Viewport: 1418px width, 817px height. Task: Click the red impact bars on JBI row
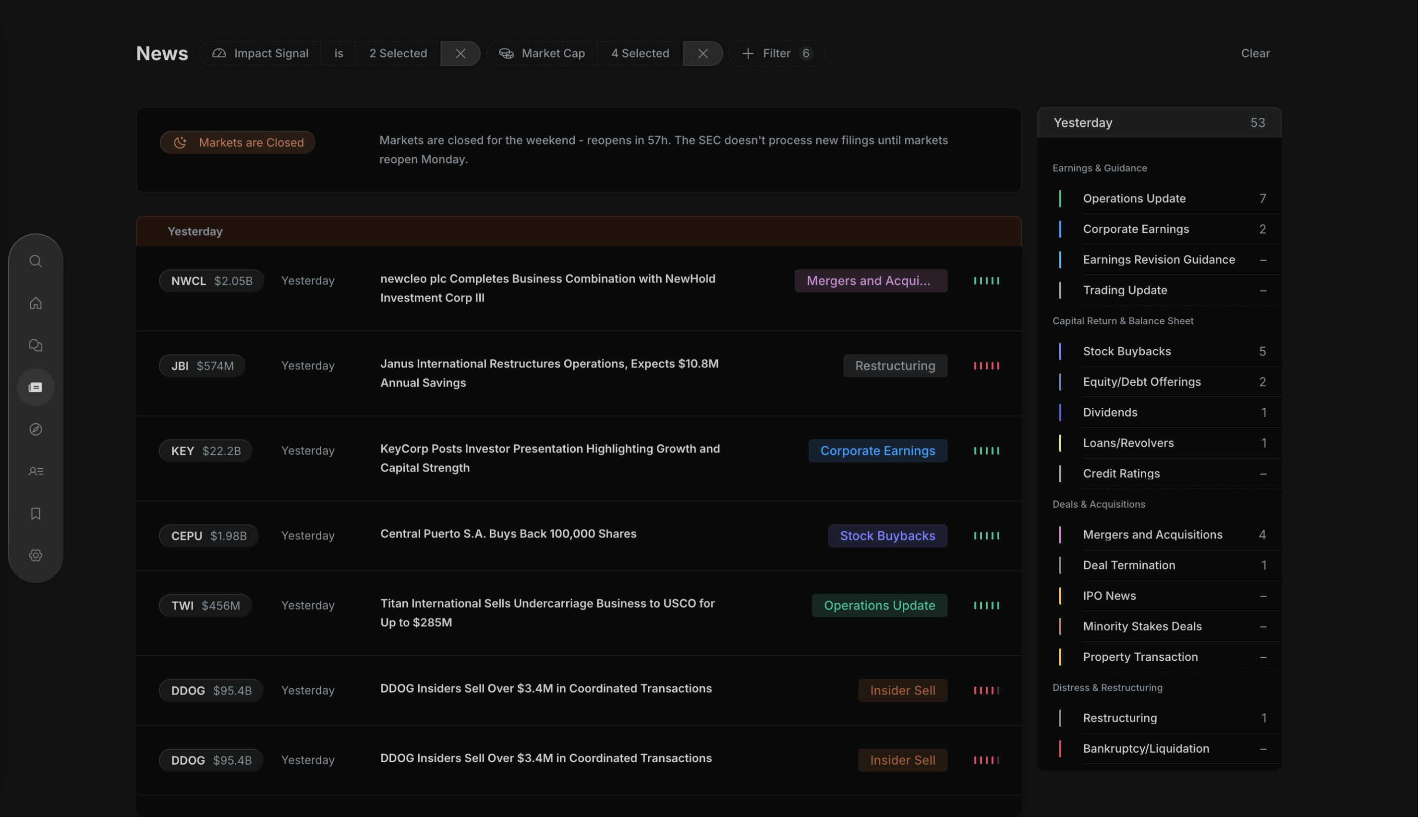986,366
